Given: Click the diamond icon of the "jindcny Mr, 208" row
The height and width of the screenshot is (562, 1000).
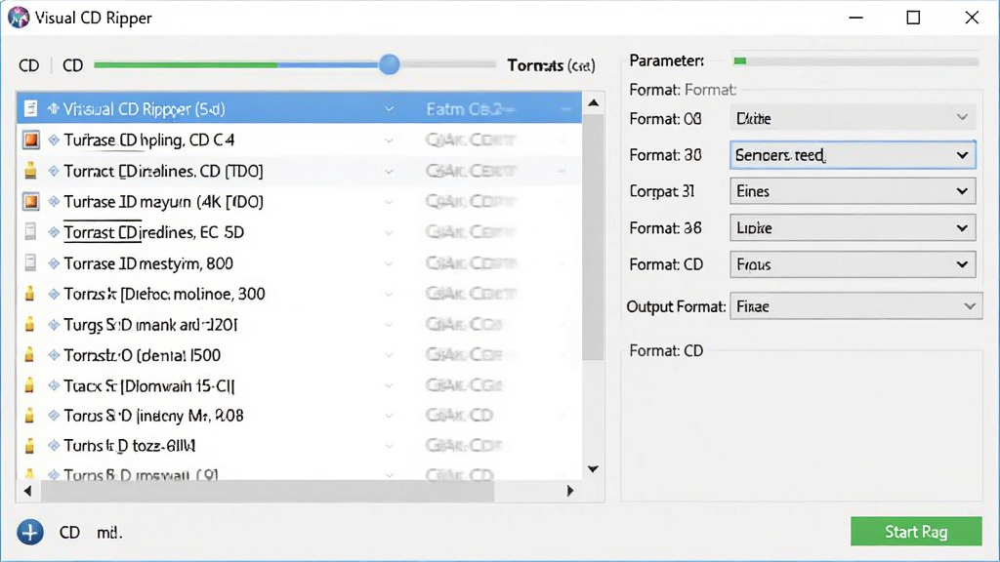Looking at the screenshot, I should pyautogui.click(x=54, y=416).
